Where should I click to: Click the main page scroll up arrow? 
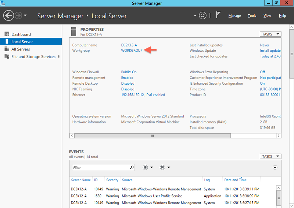tap(291, 27)
